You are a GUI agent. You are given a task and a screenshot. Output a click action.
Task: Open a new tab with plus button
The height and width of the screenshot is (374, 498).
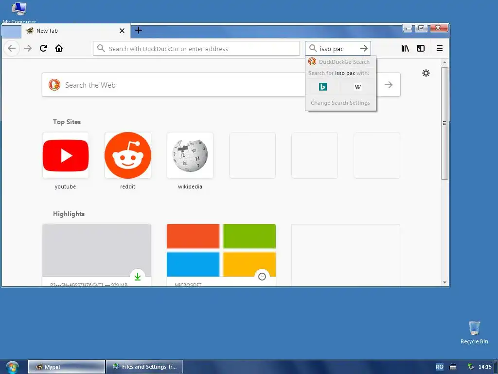coord(139,31)
